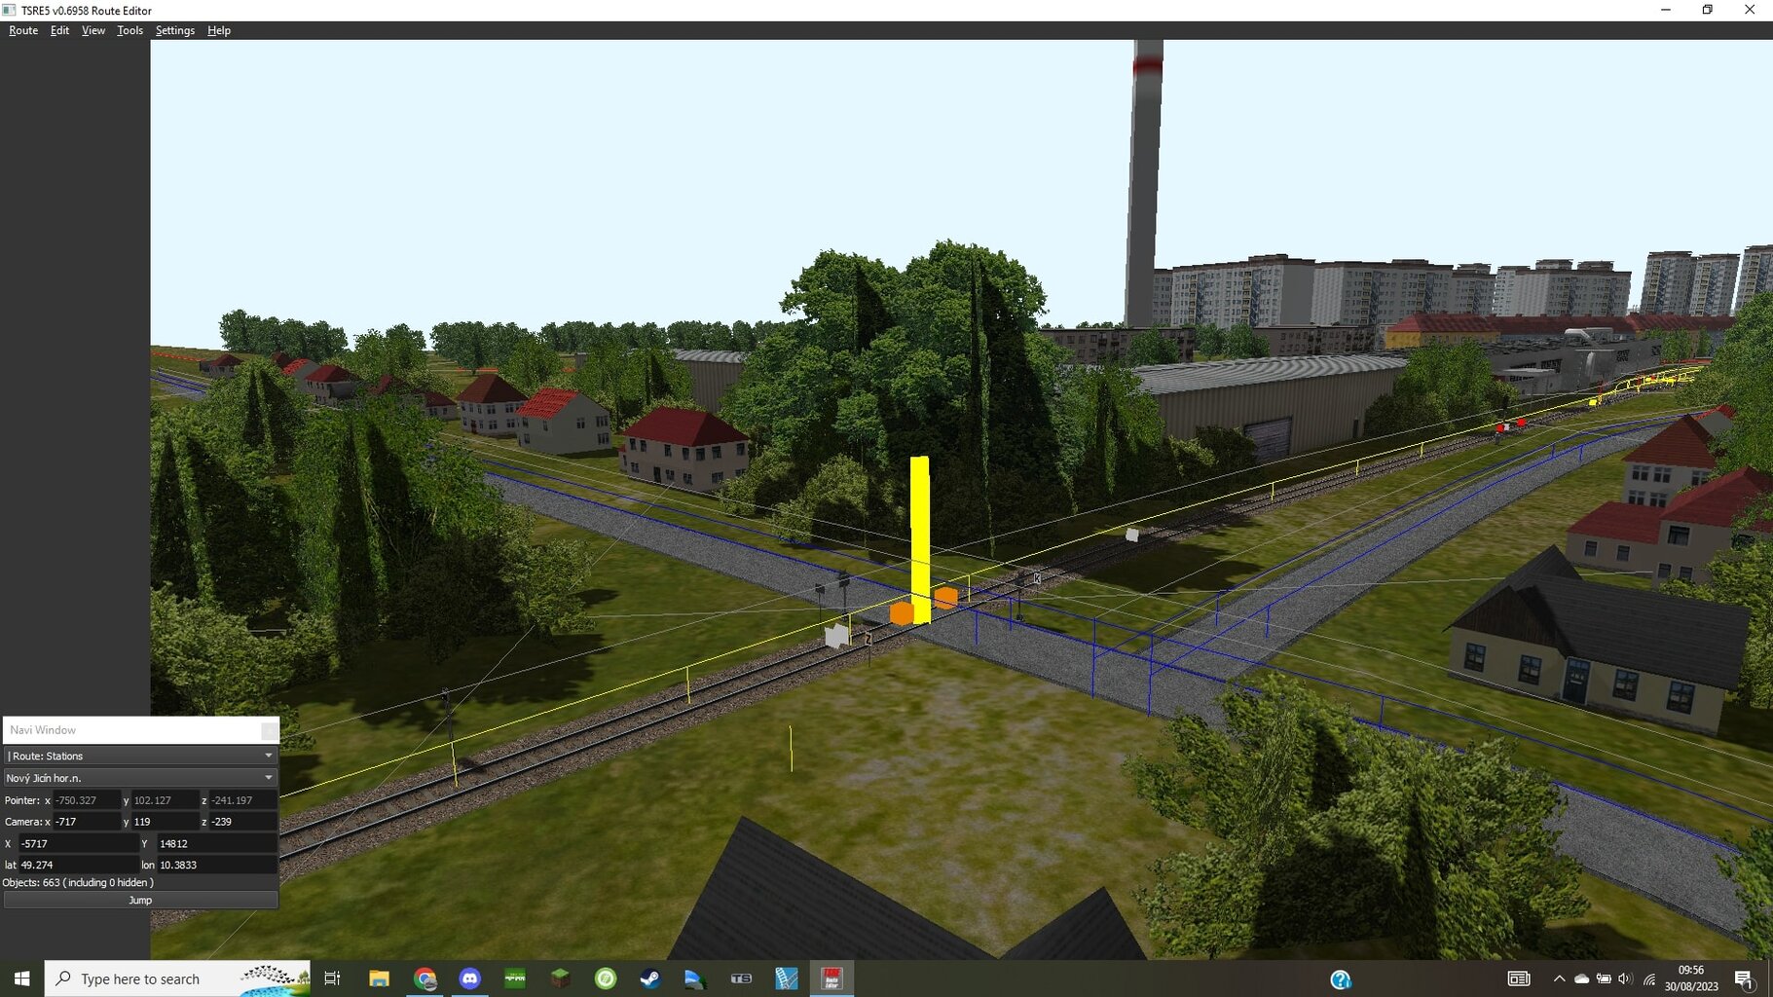The height and width of the screenshot is (997, 1773).
Task: Launch Google Chrome from the taskbar
Action: pyautogui.click(x=425, y=979)
